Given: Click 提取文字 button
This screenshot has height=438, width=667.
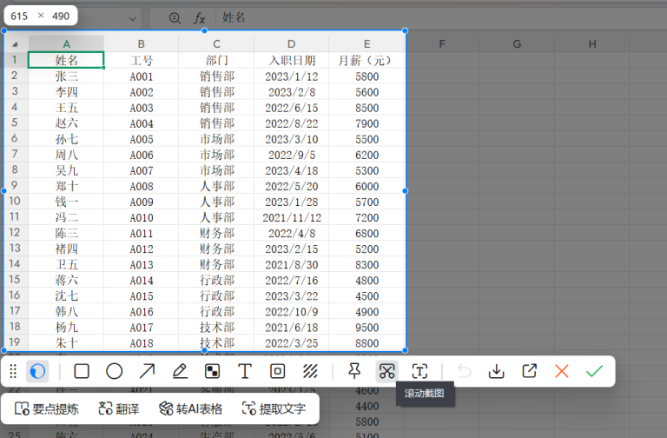Looking at the screenshot, I should click(274, 409).
